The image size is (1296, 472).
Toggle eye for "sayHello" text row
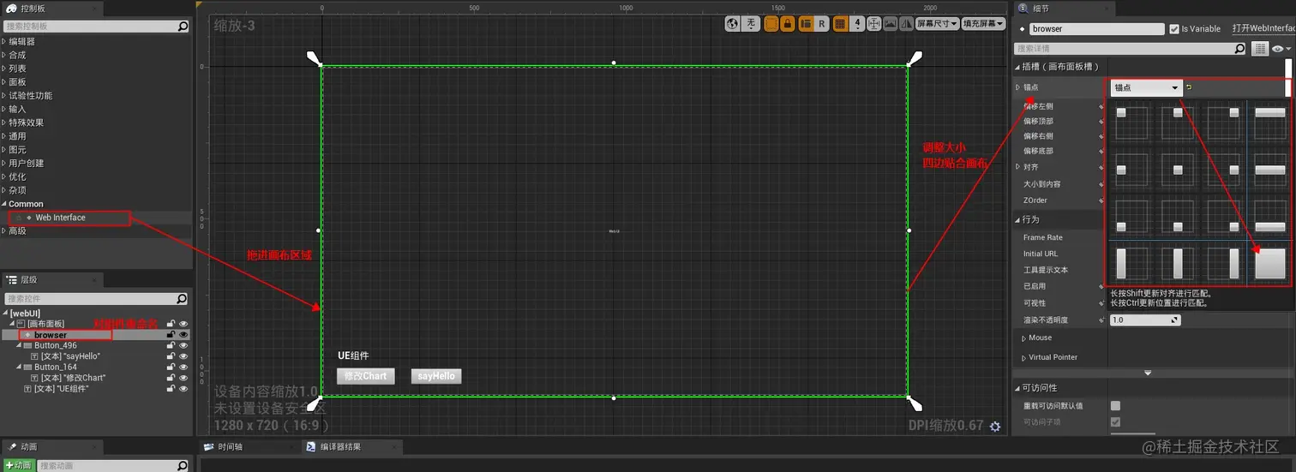(183, 356)
